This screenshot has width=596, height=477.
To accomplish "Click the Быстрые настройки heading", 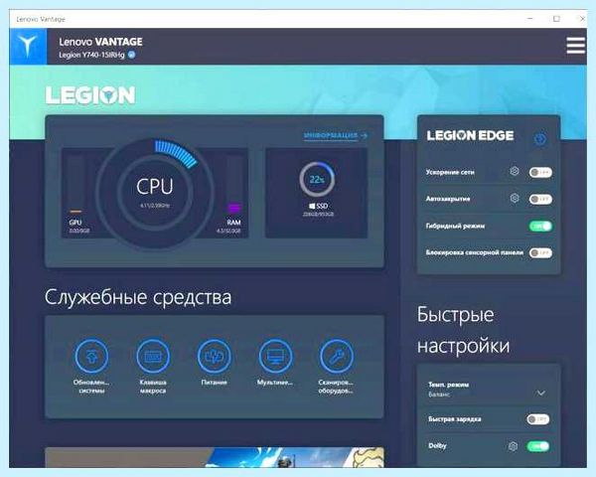I will tap(463, 330).
